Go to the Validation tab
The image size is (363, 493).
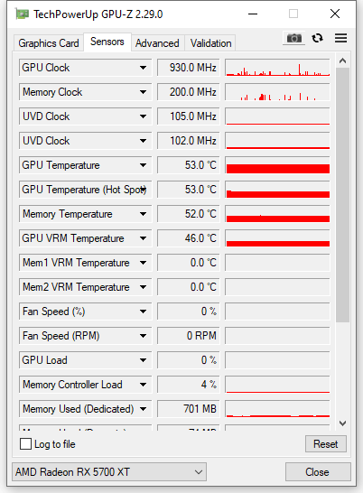tap(210, 43)
